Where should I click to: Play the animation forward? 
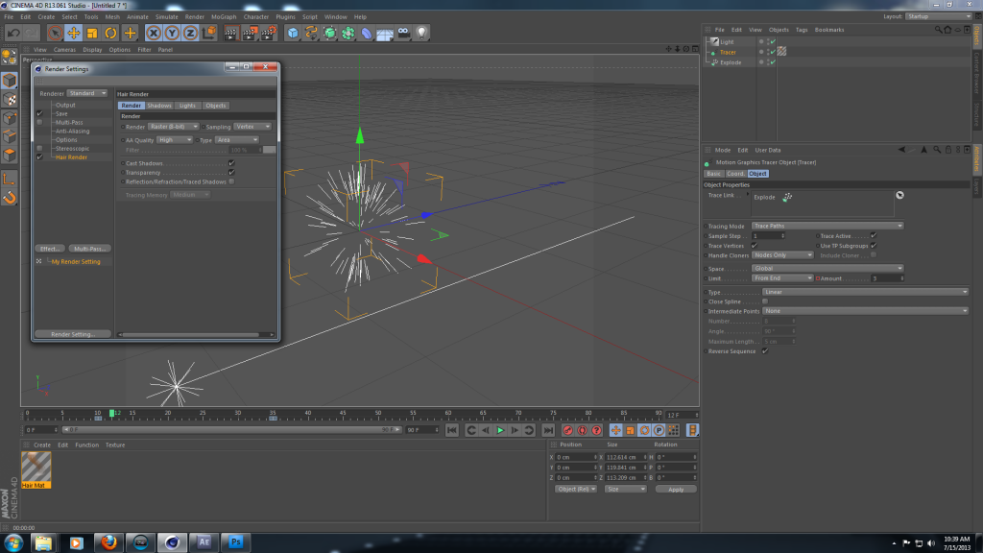(x=500, y=430)
